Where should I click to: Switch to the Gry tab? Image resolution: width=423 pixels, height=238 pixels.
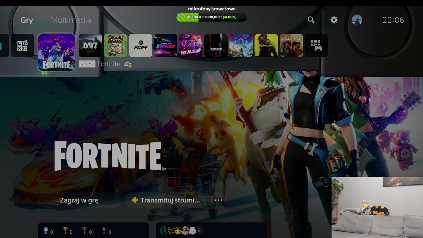tap(27, 20)
